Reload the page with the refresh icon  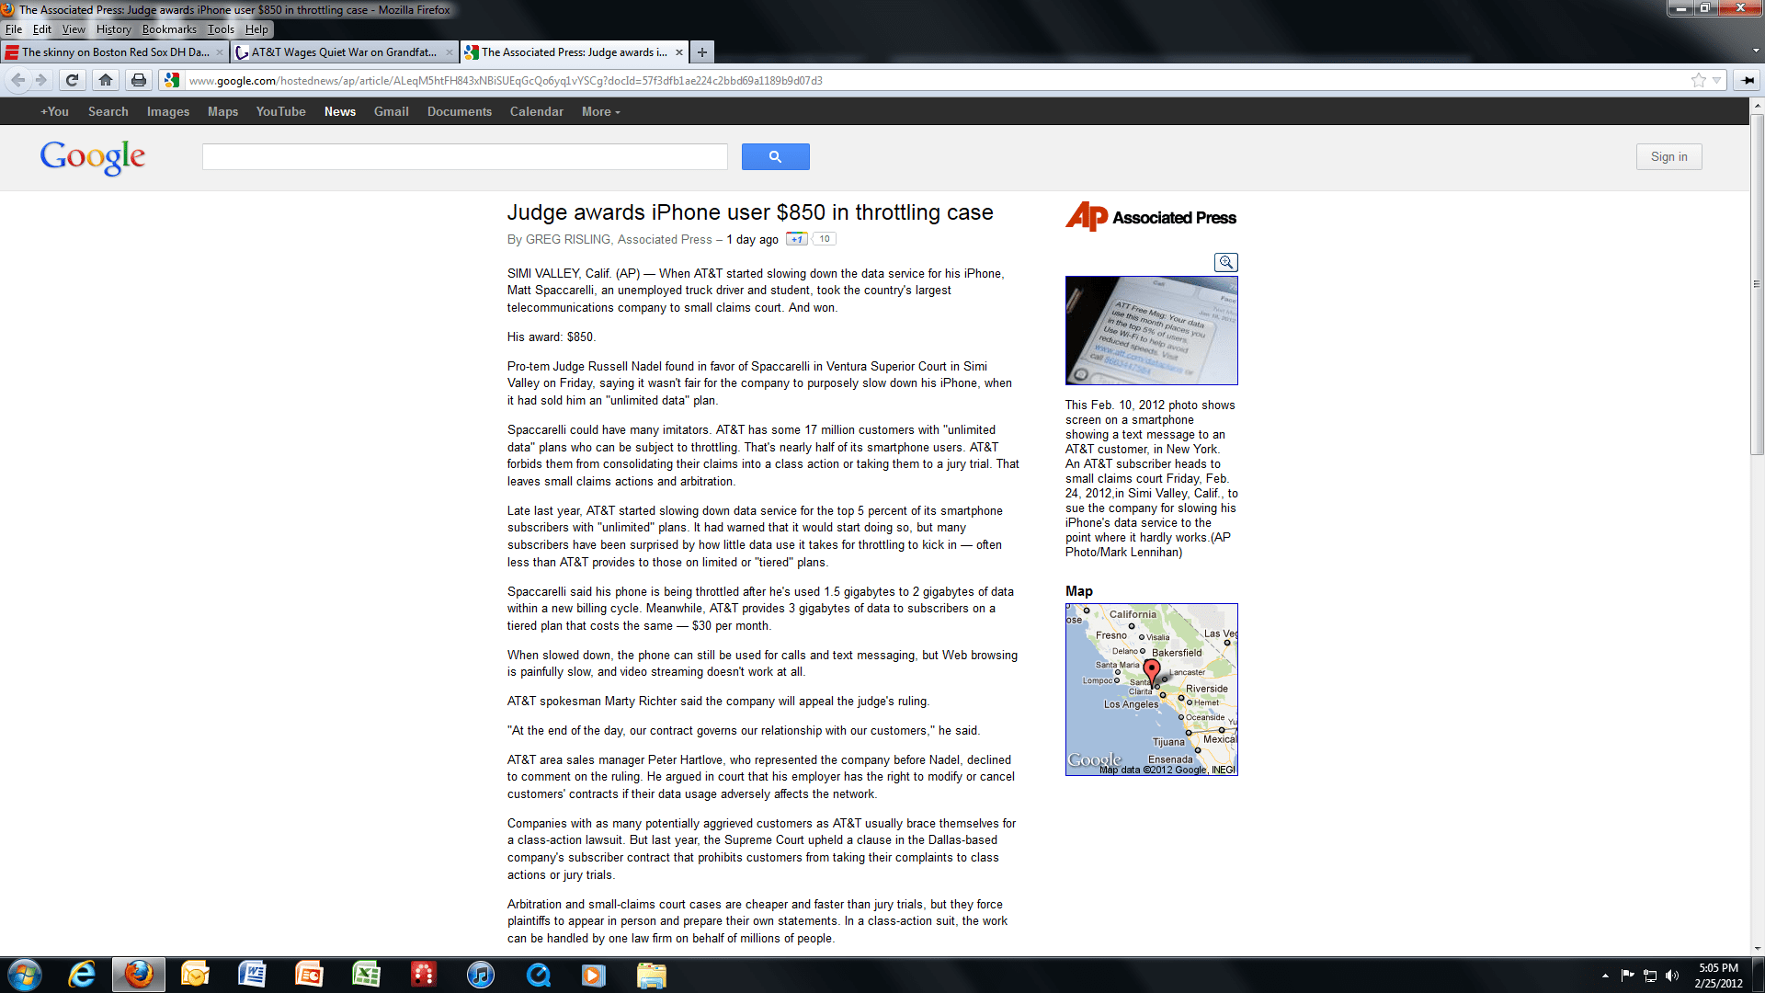point(72,80)
